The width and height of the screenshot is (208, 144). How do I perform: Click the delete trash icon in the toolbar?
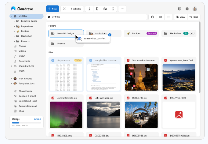pyautogui.click(x=113, y=9)
